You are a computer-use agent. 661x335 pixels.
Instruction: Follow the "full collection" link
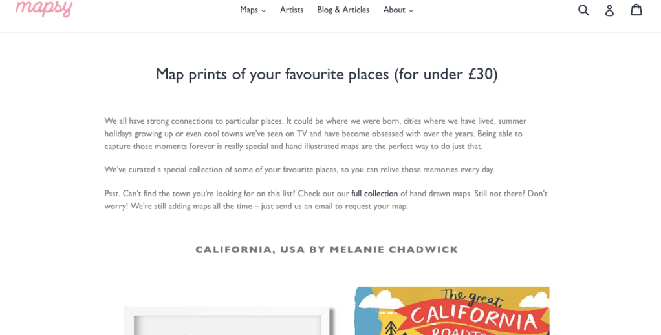374,194
